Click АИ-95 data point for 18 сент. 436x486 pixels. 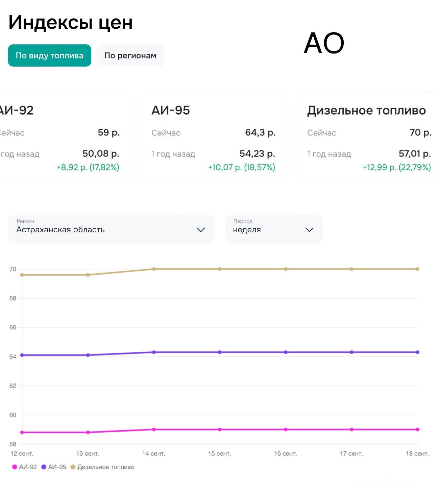point(417,352)
